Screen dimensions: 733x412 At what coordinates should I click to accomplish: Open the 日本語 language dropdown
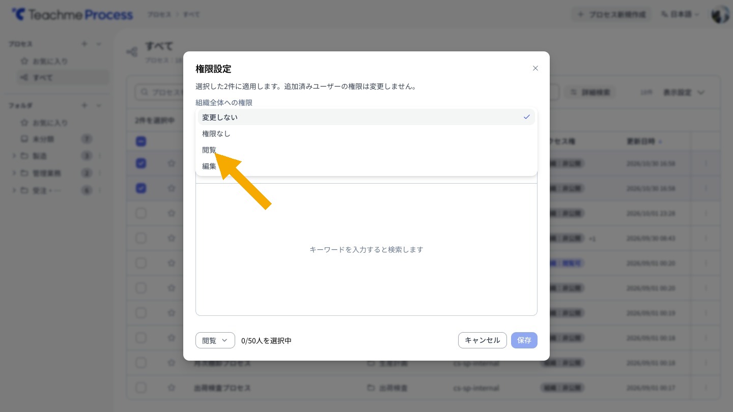(680, 14)
